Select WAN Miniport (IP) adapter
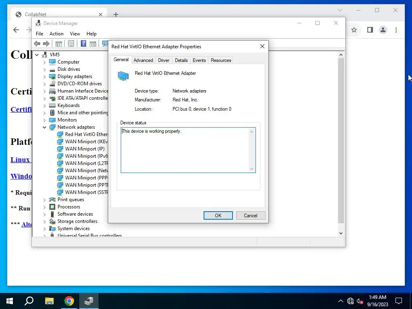 (x=84, y=149)
